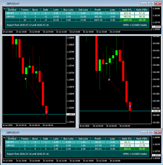Click the red diamond entry marker on the 134.xxx chart
This screenshot has width=163, height=165.
point(109,80)
